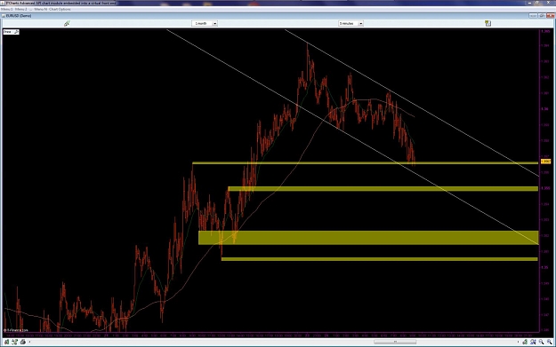
Task: Minimize the EURUSD (Demo) chart window
Action: tap(533, 16)
